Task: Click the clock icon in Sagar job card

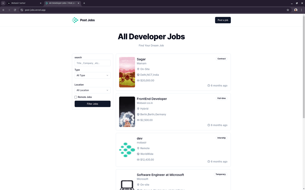Action: (209, 86)
